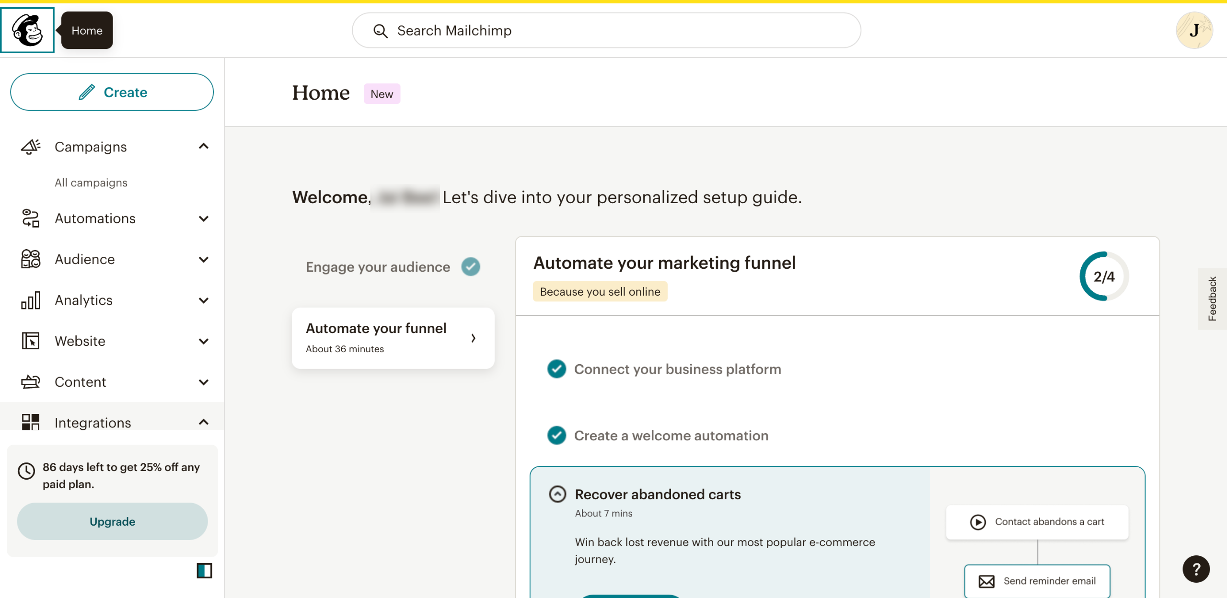Toggle the sidebar collapse icon
Screen dimensions: 1227x598
204,571
